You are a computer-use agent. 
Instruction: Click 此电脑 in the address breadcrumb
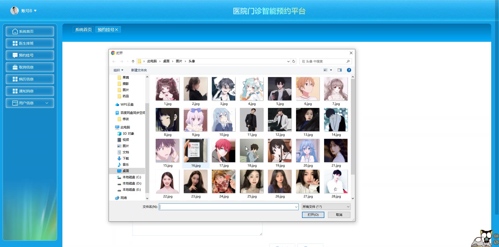tap(152, 61)
